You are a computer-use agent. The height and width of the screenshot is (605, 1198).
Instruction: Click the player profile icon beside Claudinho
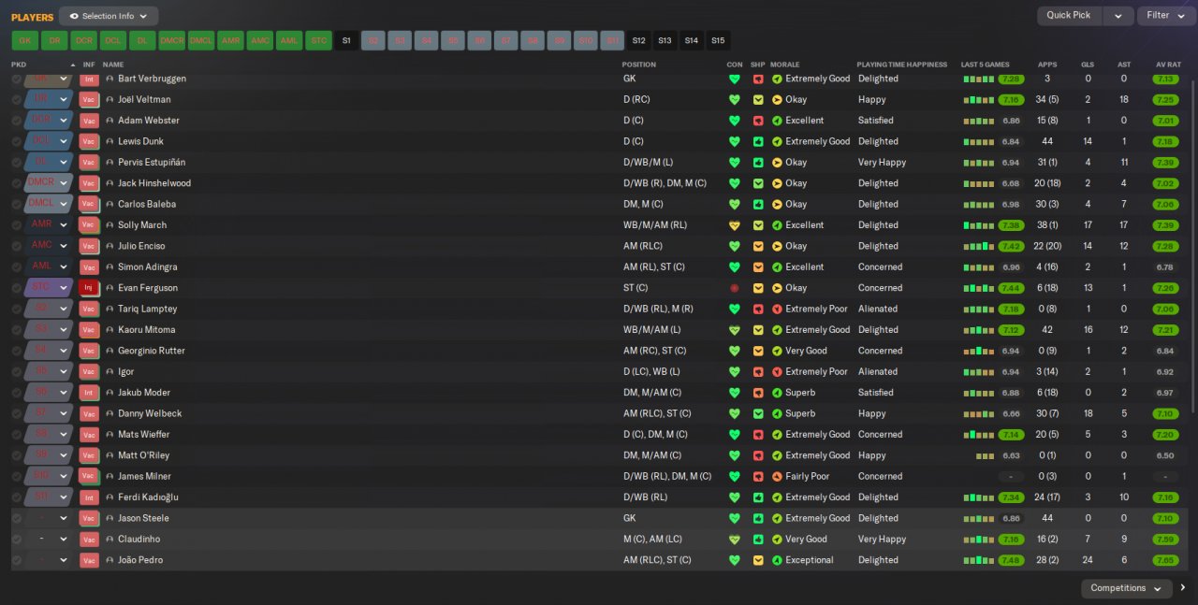[110, 539]
